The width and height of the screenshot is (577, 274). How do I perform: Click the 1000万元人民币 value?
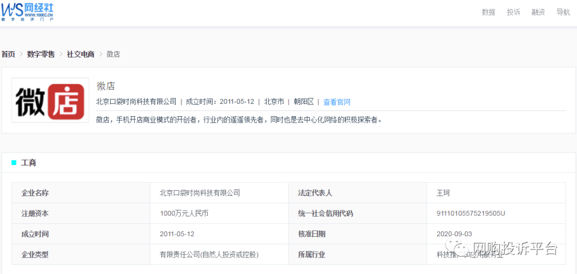[x=184, y=213]
